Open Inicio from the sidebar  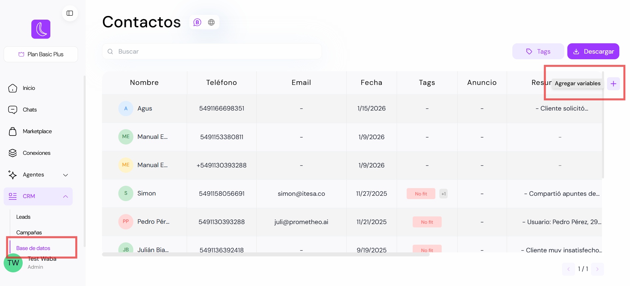[x=29, y=88]
